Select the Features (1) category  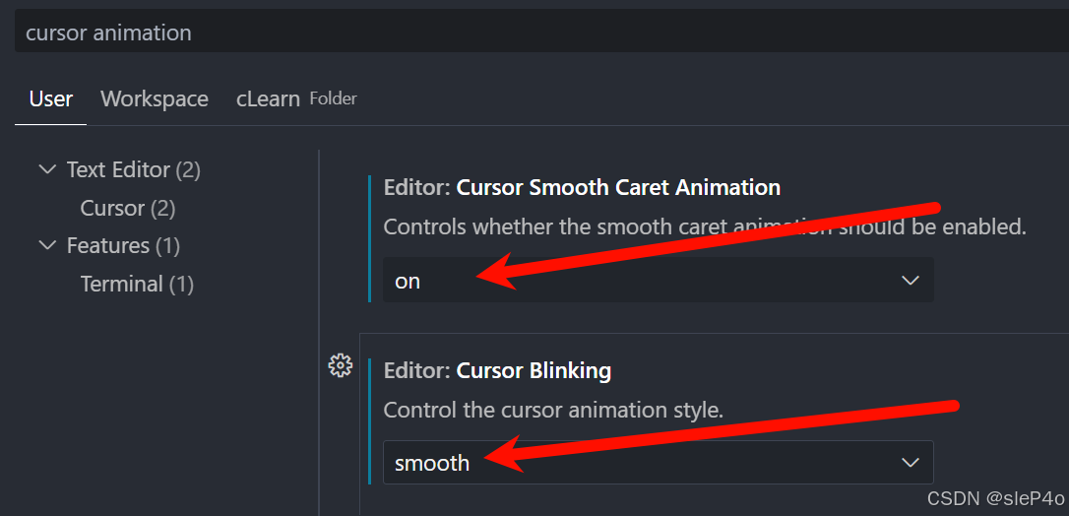point(123,245)
